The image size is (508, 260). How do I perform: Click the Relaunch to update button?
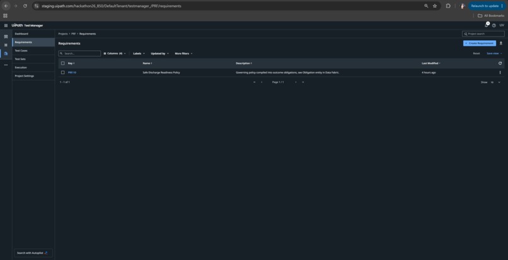(487, 6)
